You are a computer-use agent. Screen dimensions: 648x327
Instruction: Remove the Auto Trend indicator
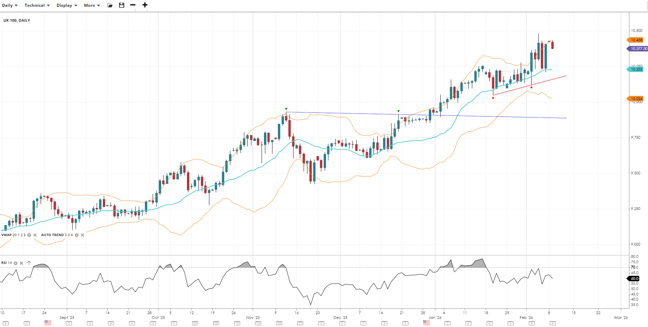(x=82, y=235)
